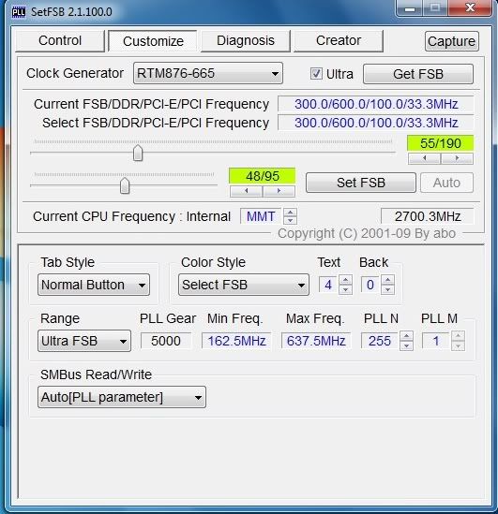Click left arrow under 55/190 indicator

(x=424, y=158)
